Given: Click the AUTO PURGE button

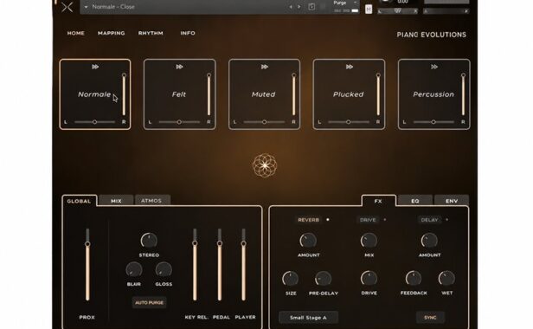Looking at the screenshot, I should click(149, 302).
